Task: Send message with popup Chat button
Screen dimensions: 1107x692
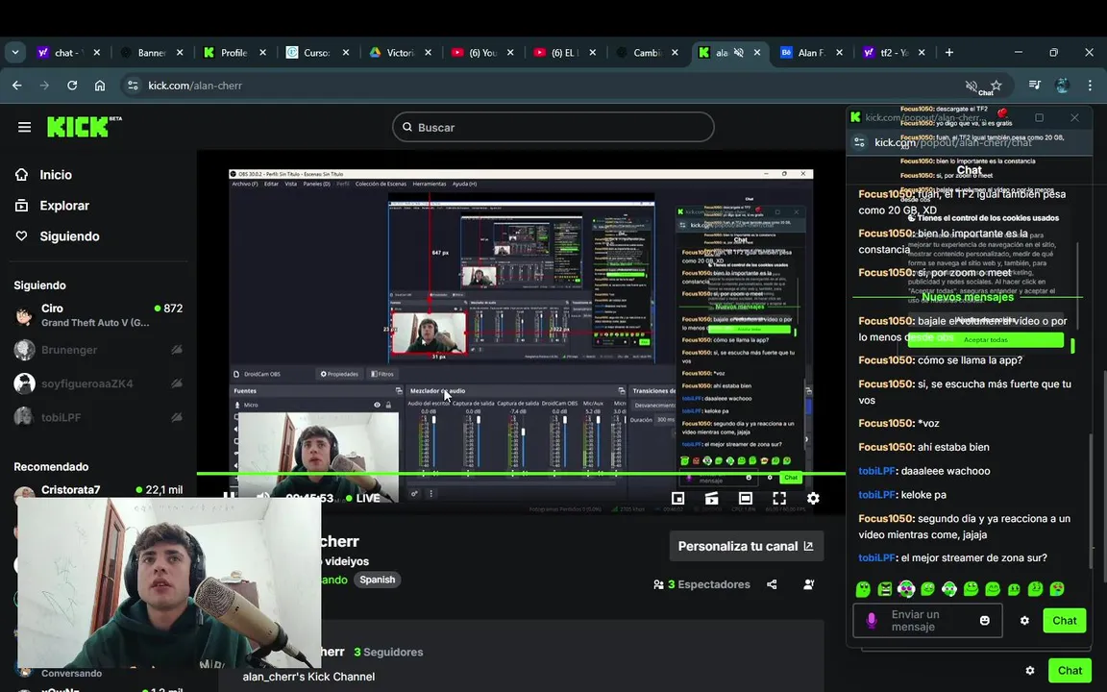Action: coord(1065,621)
